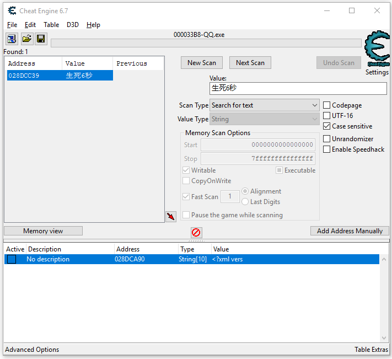The image size is (392, 359).
Task: Open the Value Type dropdown
Action: pyautogui.click(x=265, y=119)
